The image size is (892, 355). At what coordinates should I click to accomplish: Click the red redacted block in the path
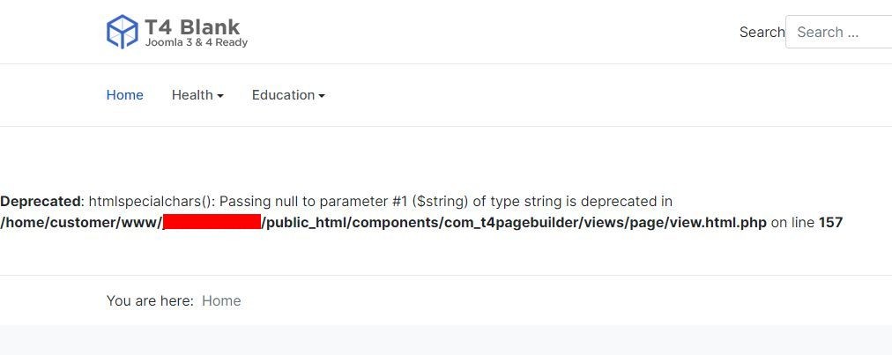tap(212, 222)
